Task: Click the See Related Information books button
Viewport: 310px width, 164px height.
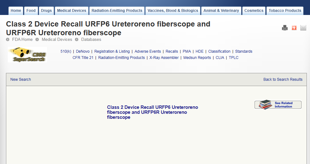Action: [278, 105]
